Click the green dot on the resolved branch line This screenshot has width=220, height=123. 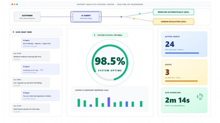[x=140, y=14]
